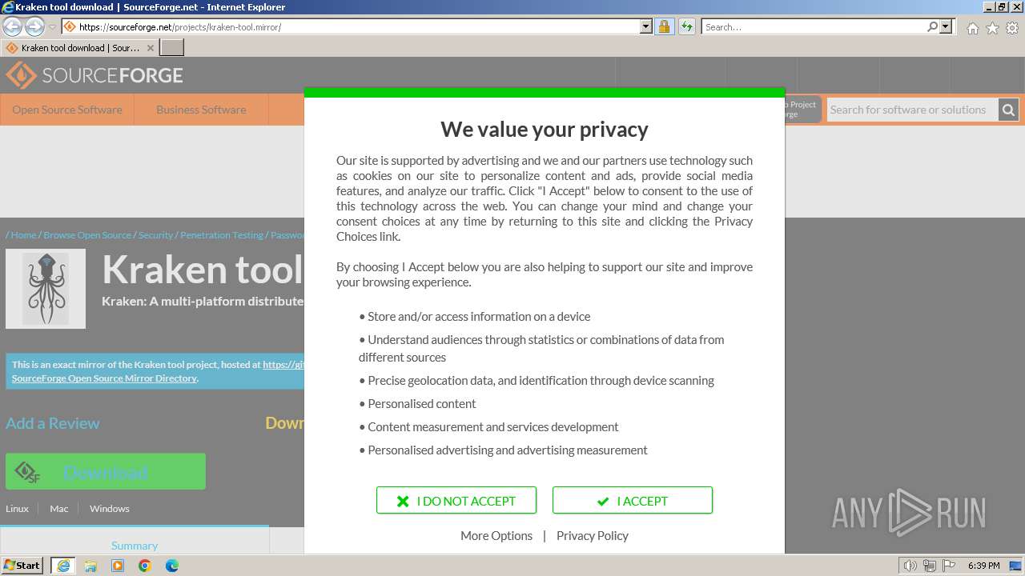Click the Home icon in IE toolbar
The image size is (1025, 576).
pyautogui.click(x=972, y=28)
